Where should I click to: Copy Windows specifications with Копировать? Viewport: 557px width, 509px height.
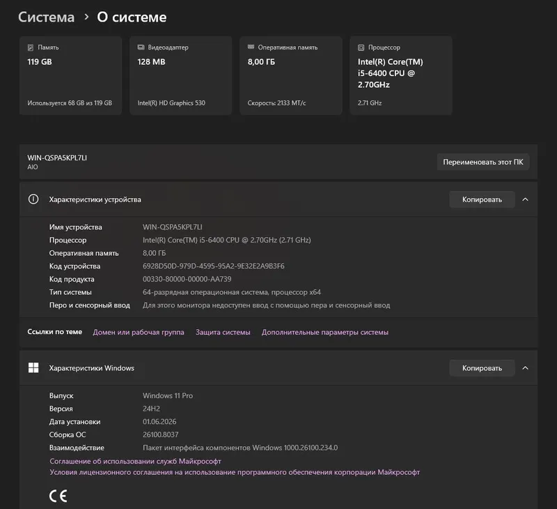point(482,368)
